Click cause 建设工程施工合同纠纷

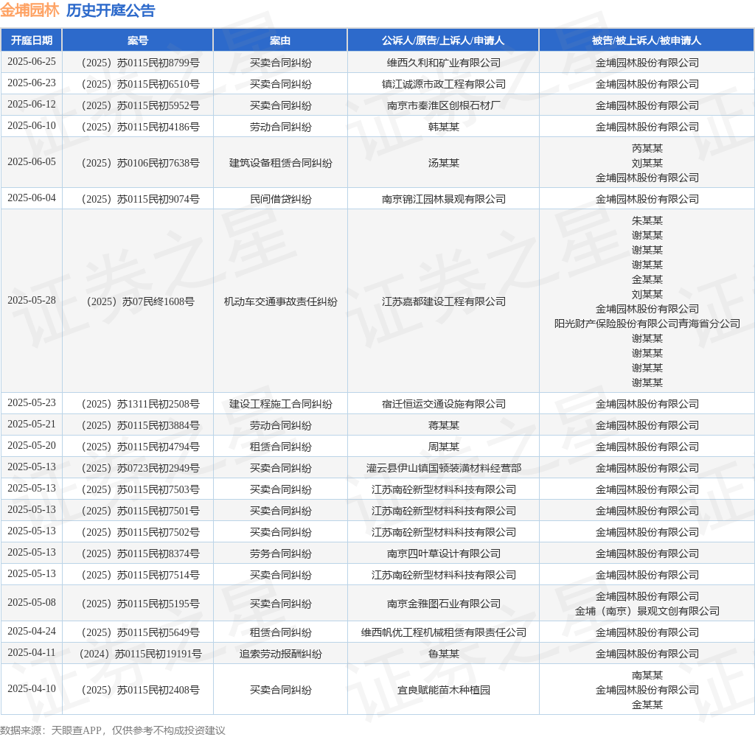[280, 405]
